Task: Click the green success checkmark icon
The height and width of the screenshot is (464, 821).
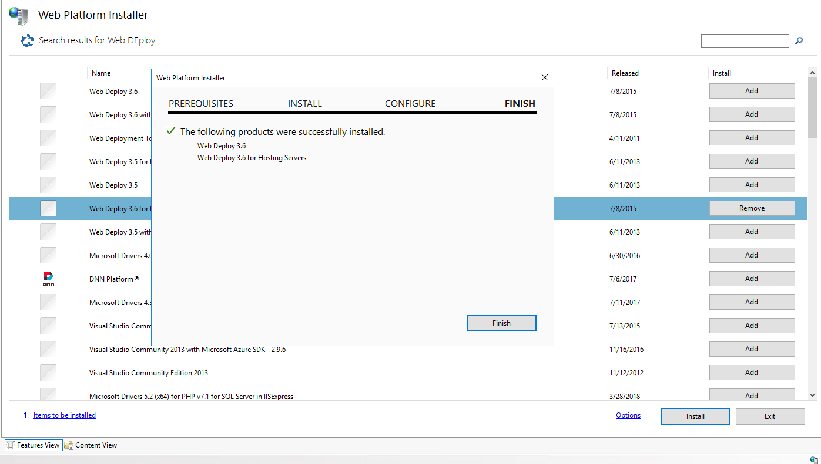Action: 171,131
